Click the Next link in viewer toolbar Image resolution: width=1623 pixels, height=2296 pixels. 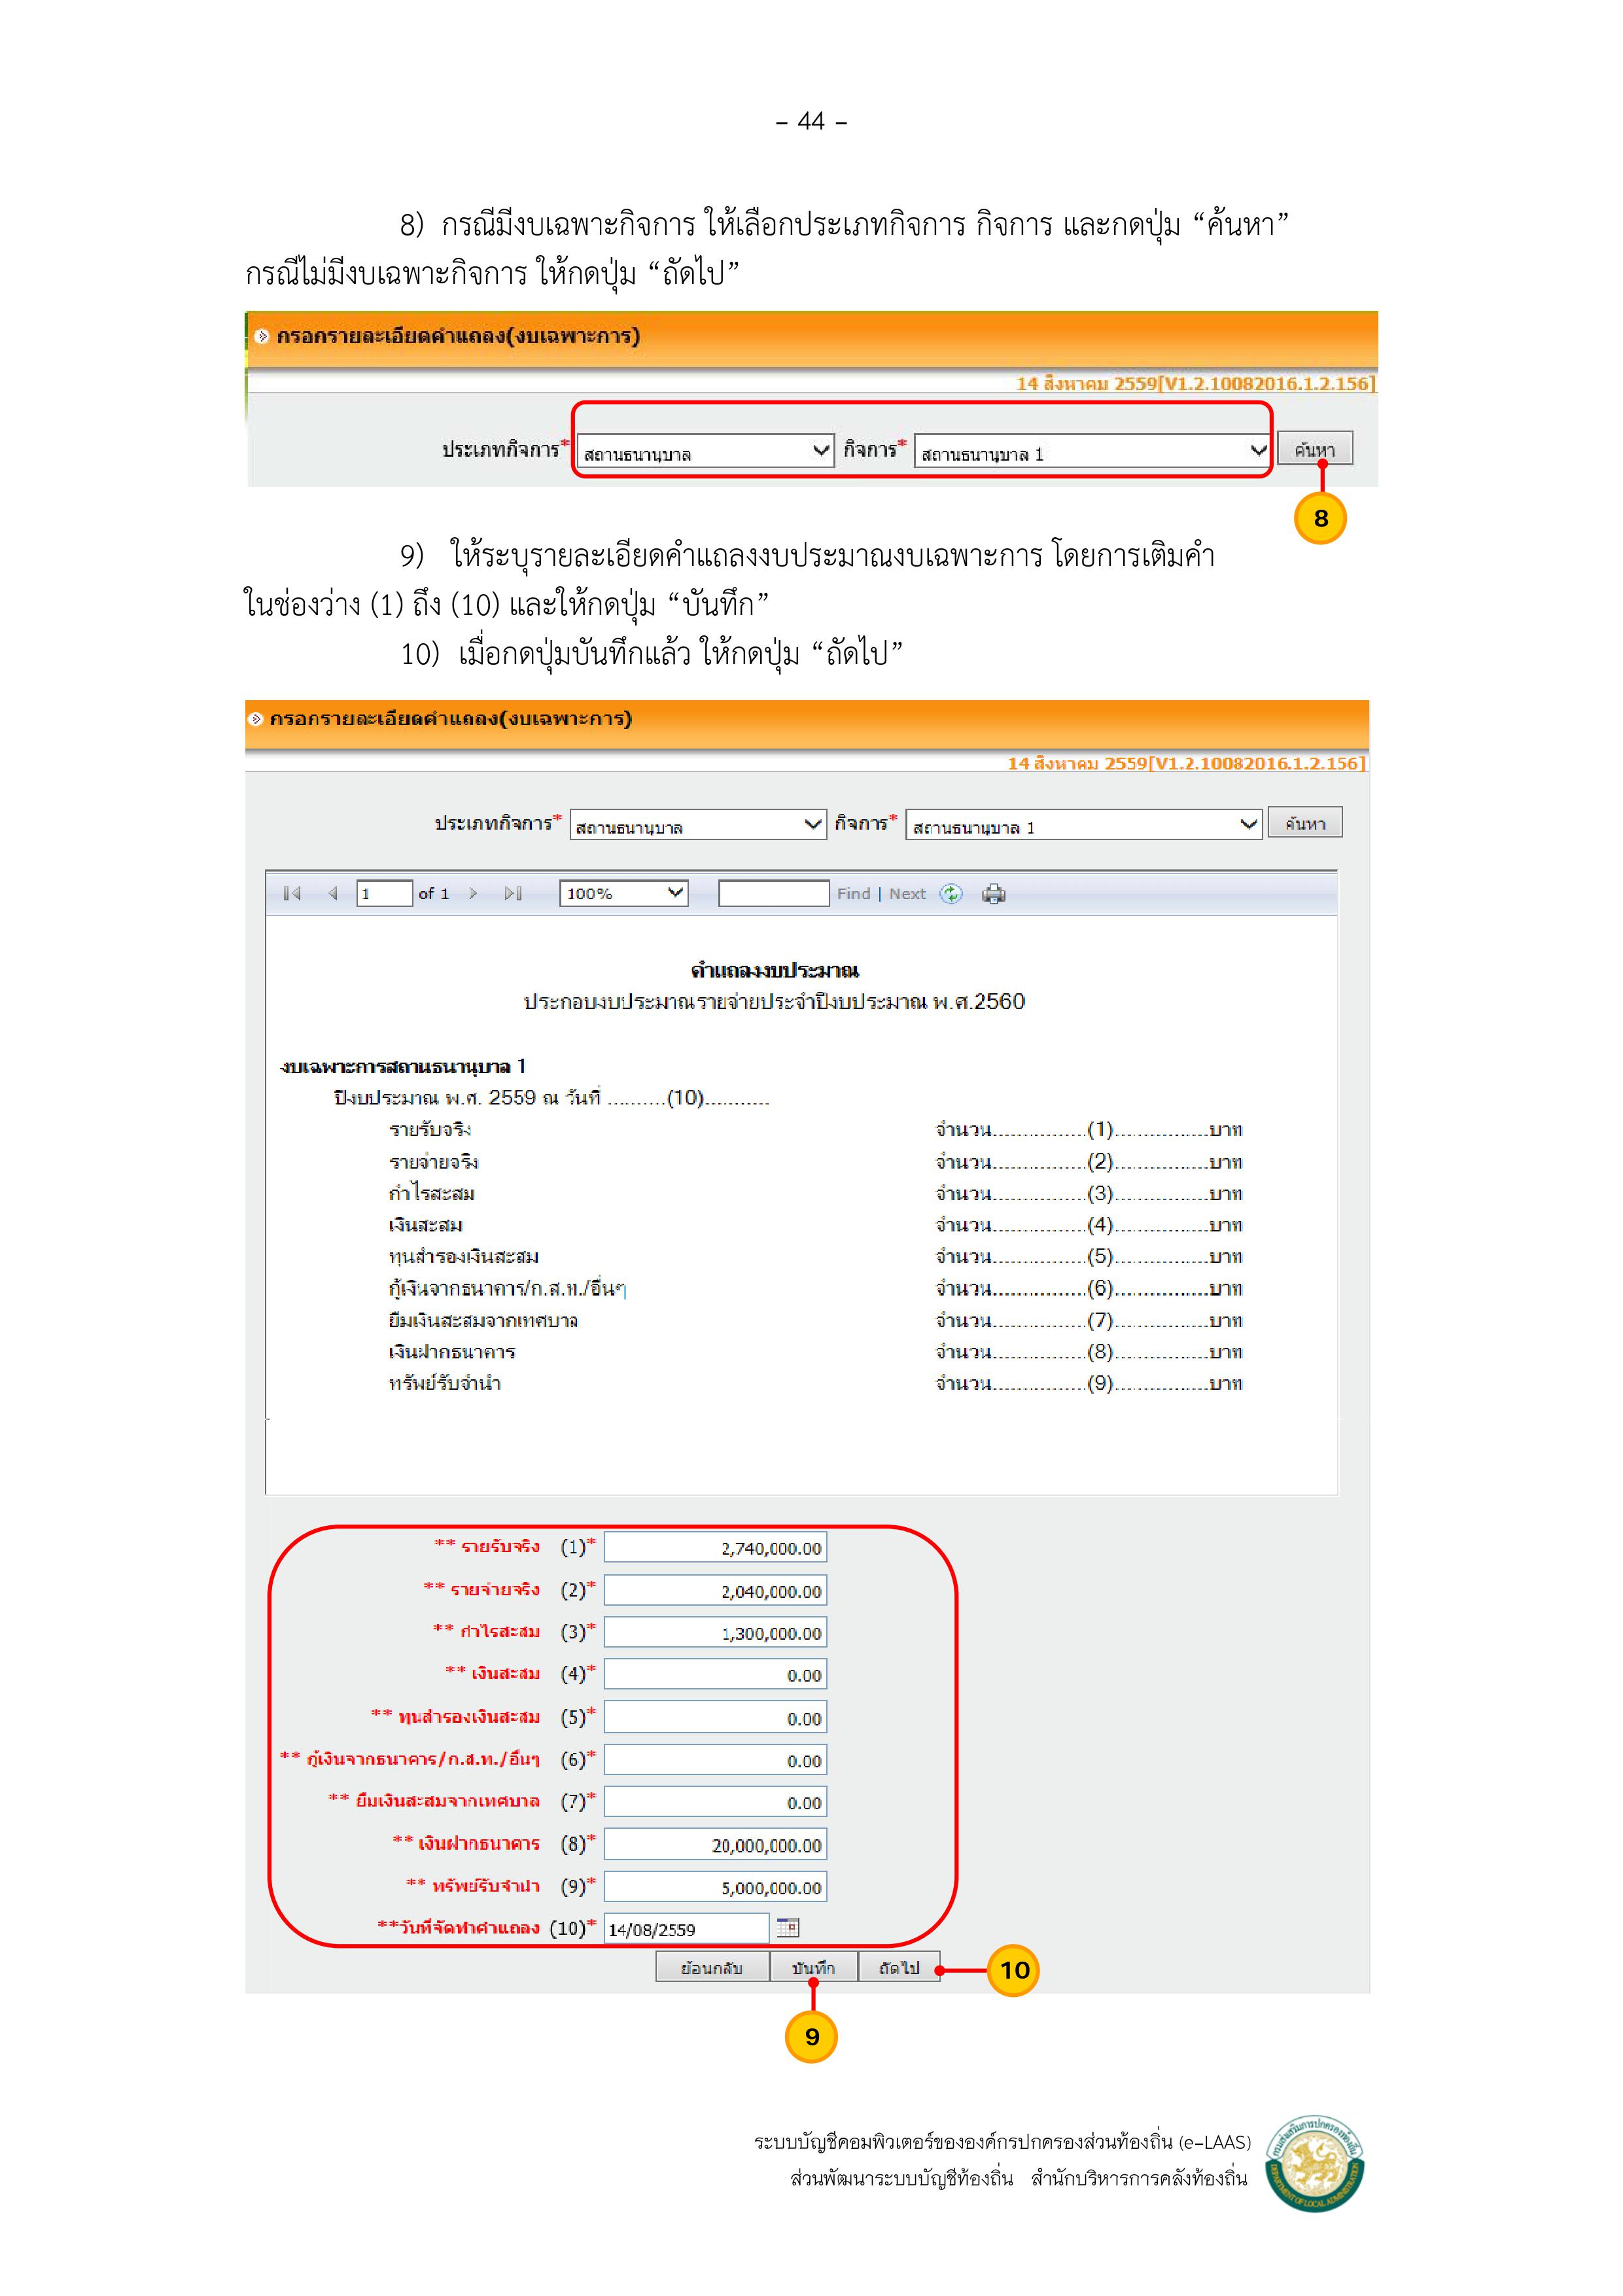pyautogui.click(x=907, y=894)
